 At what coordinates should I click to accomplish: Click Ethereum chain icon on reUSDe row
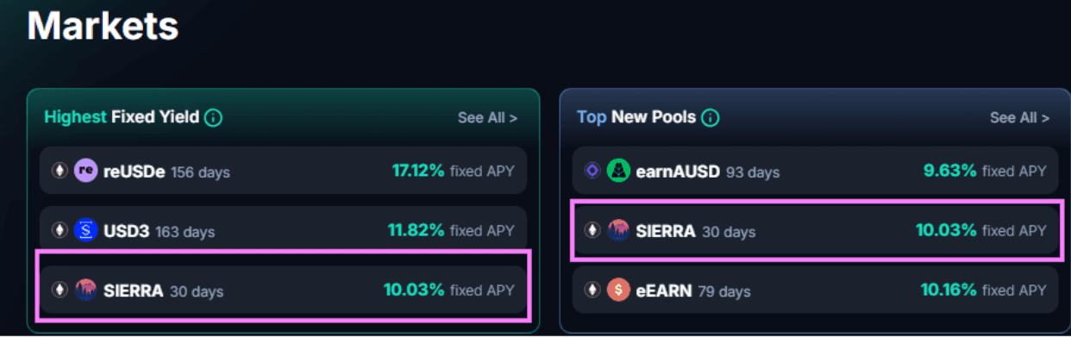pos(60,171)
